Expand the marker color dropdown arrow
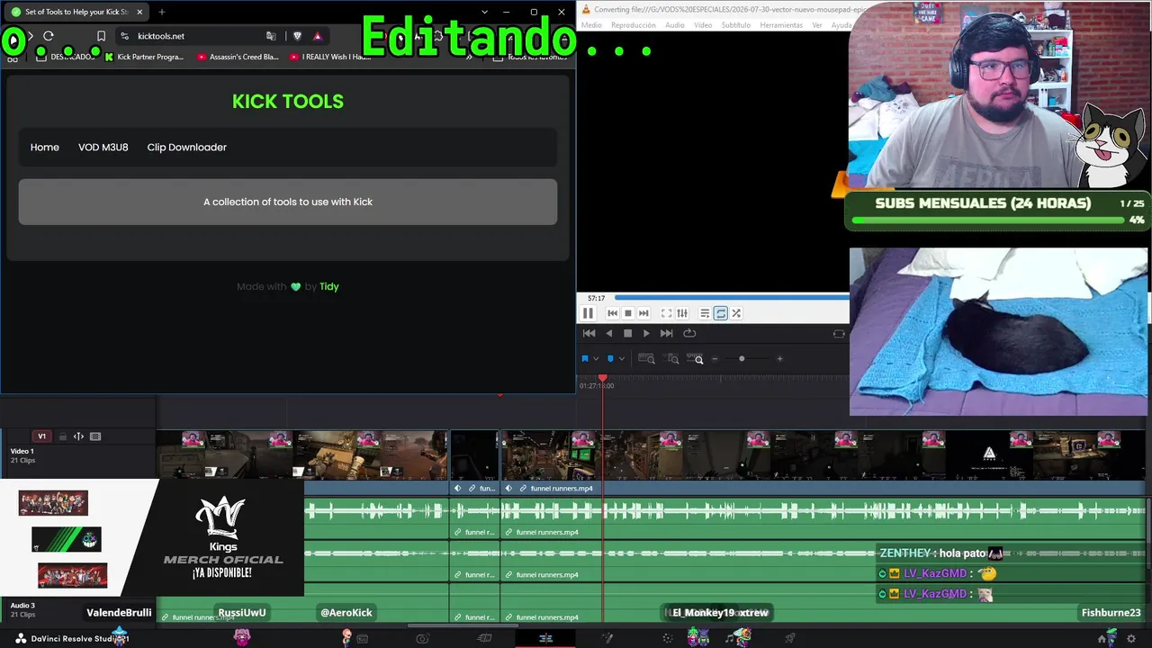Viewport: 1152px width, 648px height. pos(622,359)
